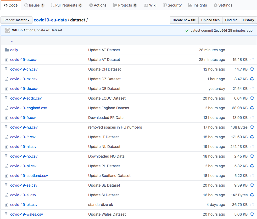
Task: Click the GitHub Action author name
Action: (x=23, y=30)
